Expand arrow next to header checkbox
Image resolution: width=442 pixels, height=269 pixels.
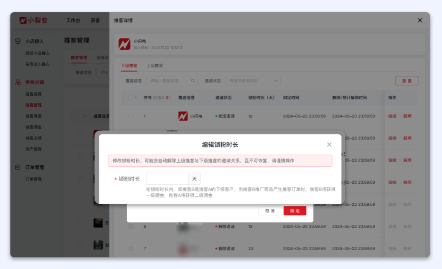pos(136,97)
